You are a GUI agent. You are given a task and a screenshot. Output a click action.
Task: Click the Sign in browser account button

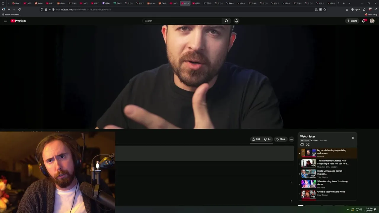click(x=356, y=9)
